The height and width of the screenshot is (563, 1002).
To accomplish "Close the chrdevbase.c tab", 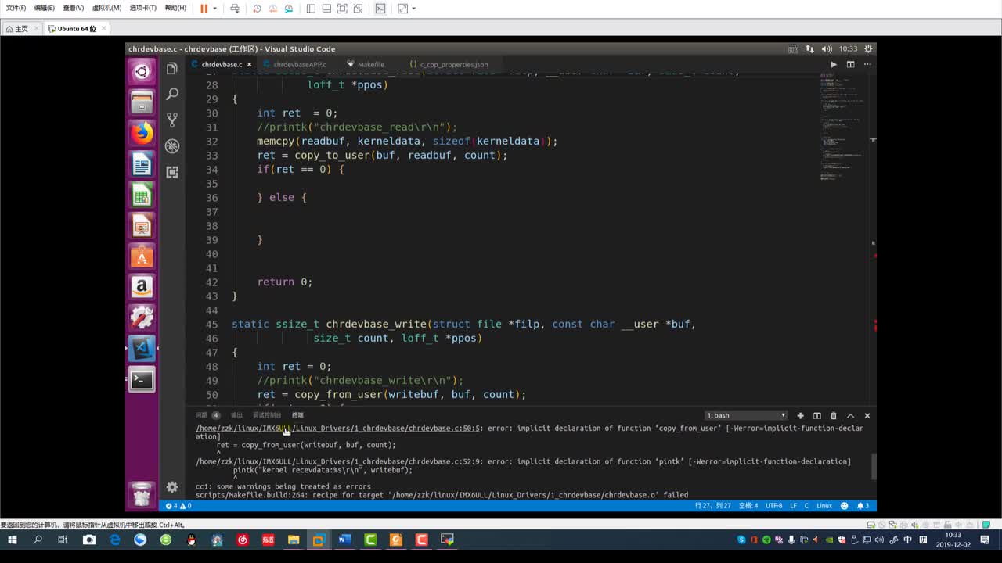I will pyautogui.click(x=250, y=64).
